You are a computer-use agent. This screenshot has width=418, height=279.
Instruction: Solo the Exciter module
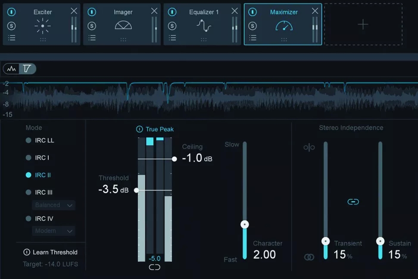[x=12, y=26]
